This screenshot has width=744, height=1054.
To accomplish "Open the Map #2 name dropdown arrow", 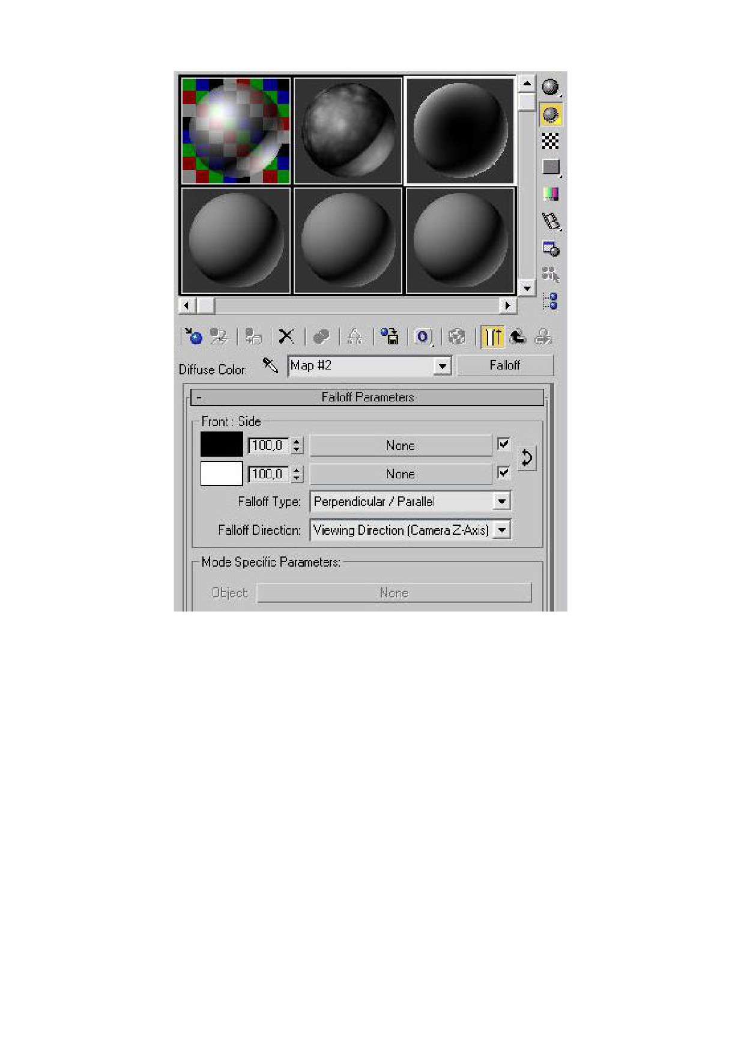I will coord(443,365).
